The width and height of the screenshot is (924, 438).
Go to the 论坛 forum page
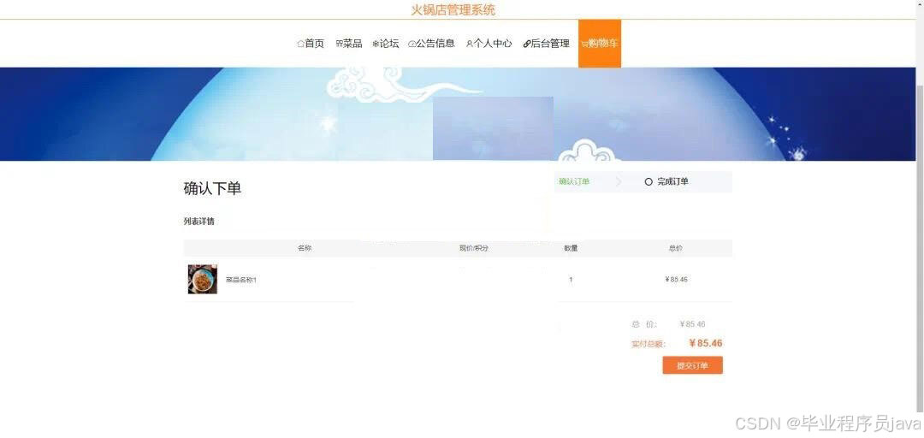pos(385,43)
